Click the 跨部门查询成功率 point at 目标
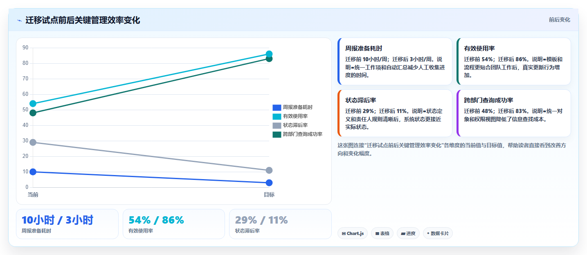Screen dimensions: 587x255 coord(269,59)
